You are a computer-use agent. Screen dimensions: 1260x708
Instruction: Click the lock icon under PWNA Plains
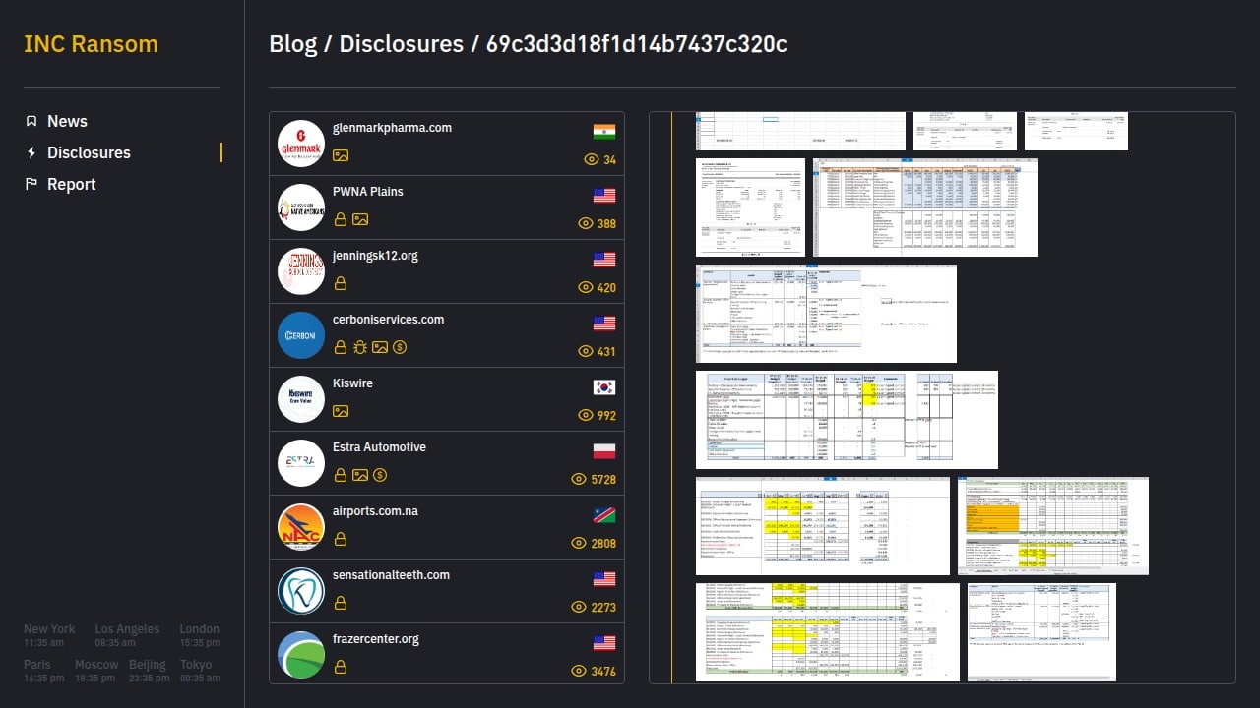pyautogui.click(x=341, y=219)
